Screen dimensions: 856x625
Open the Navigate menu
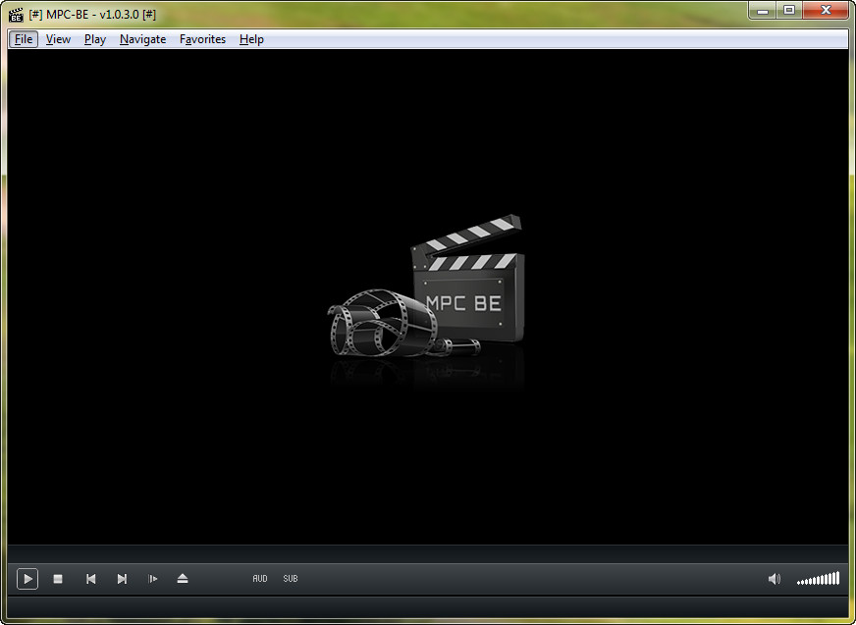(142, 39)
